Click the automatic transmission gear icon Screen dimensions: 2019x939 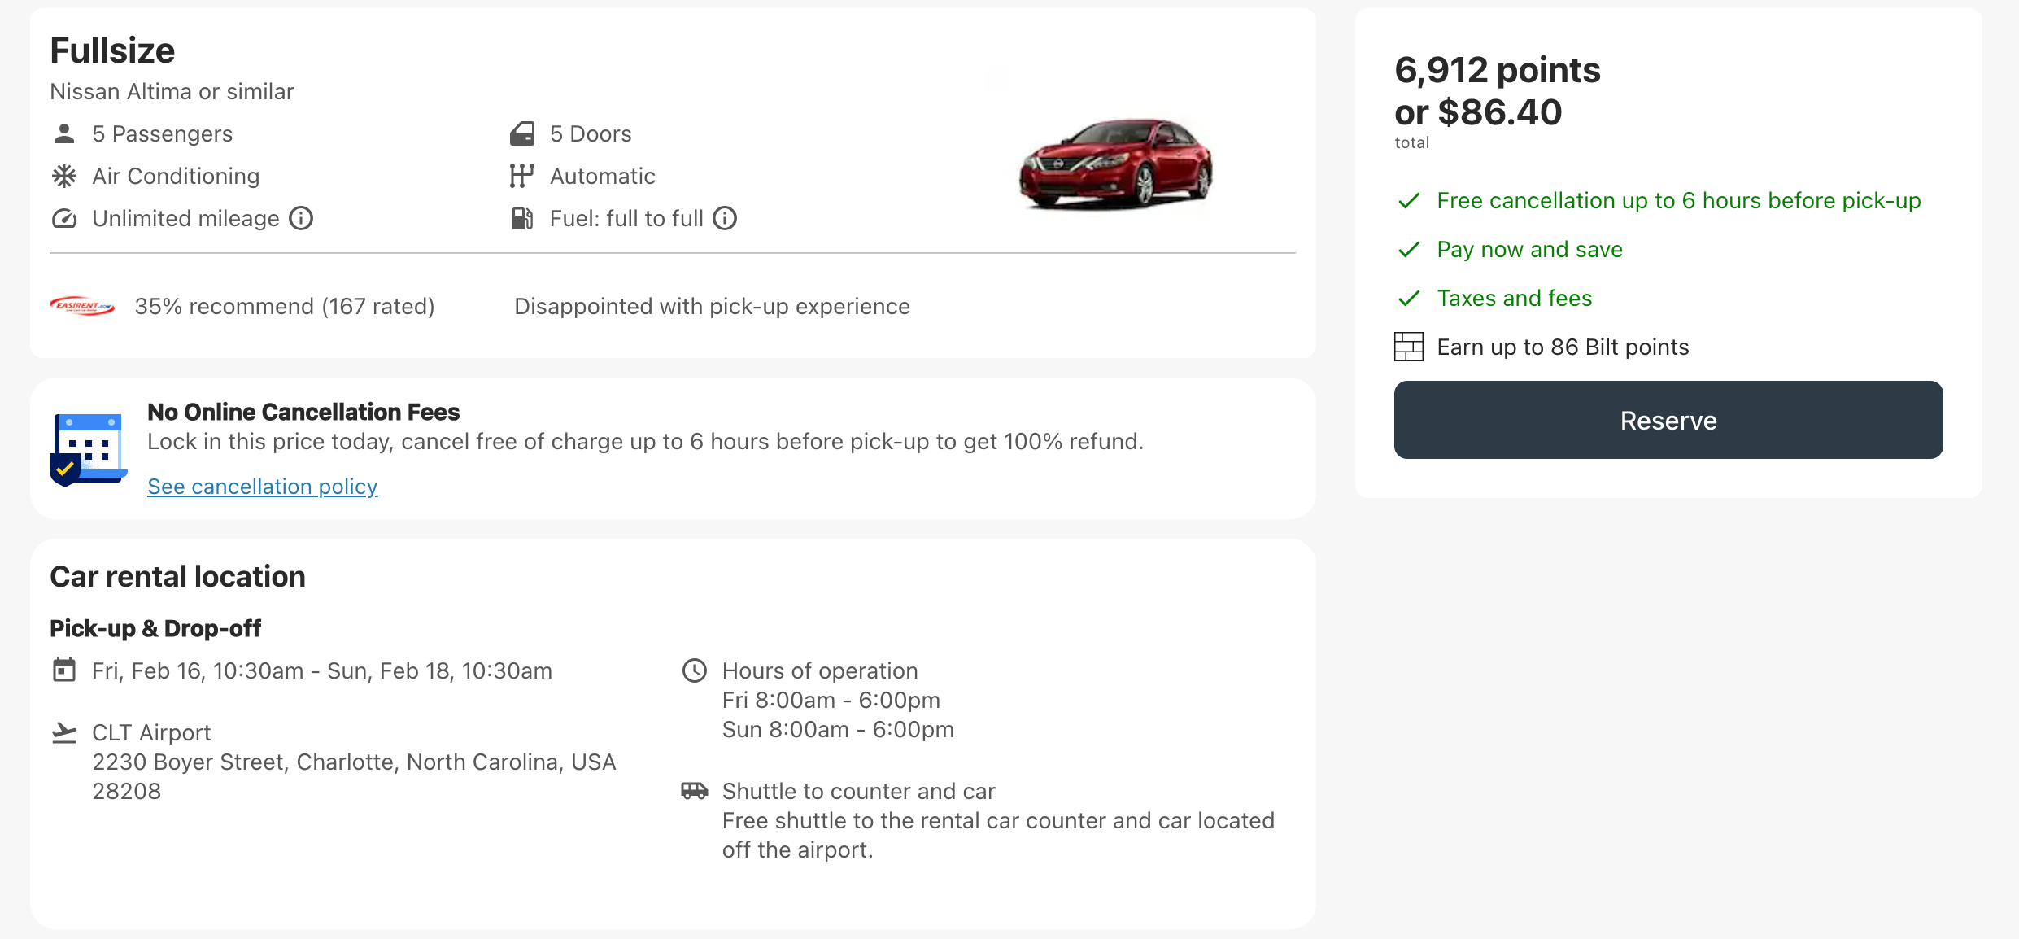click(x=522, y=176)
